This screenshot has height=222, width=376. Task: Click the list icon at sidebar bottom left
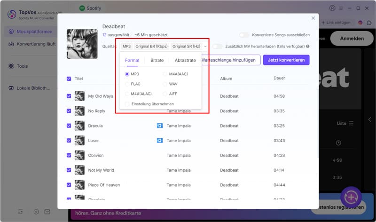click(x=20, y=212)
